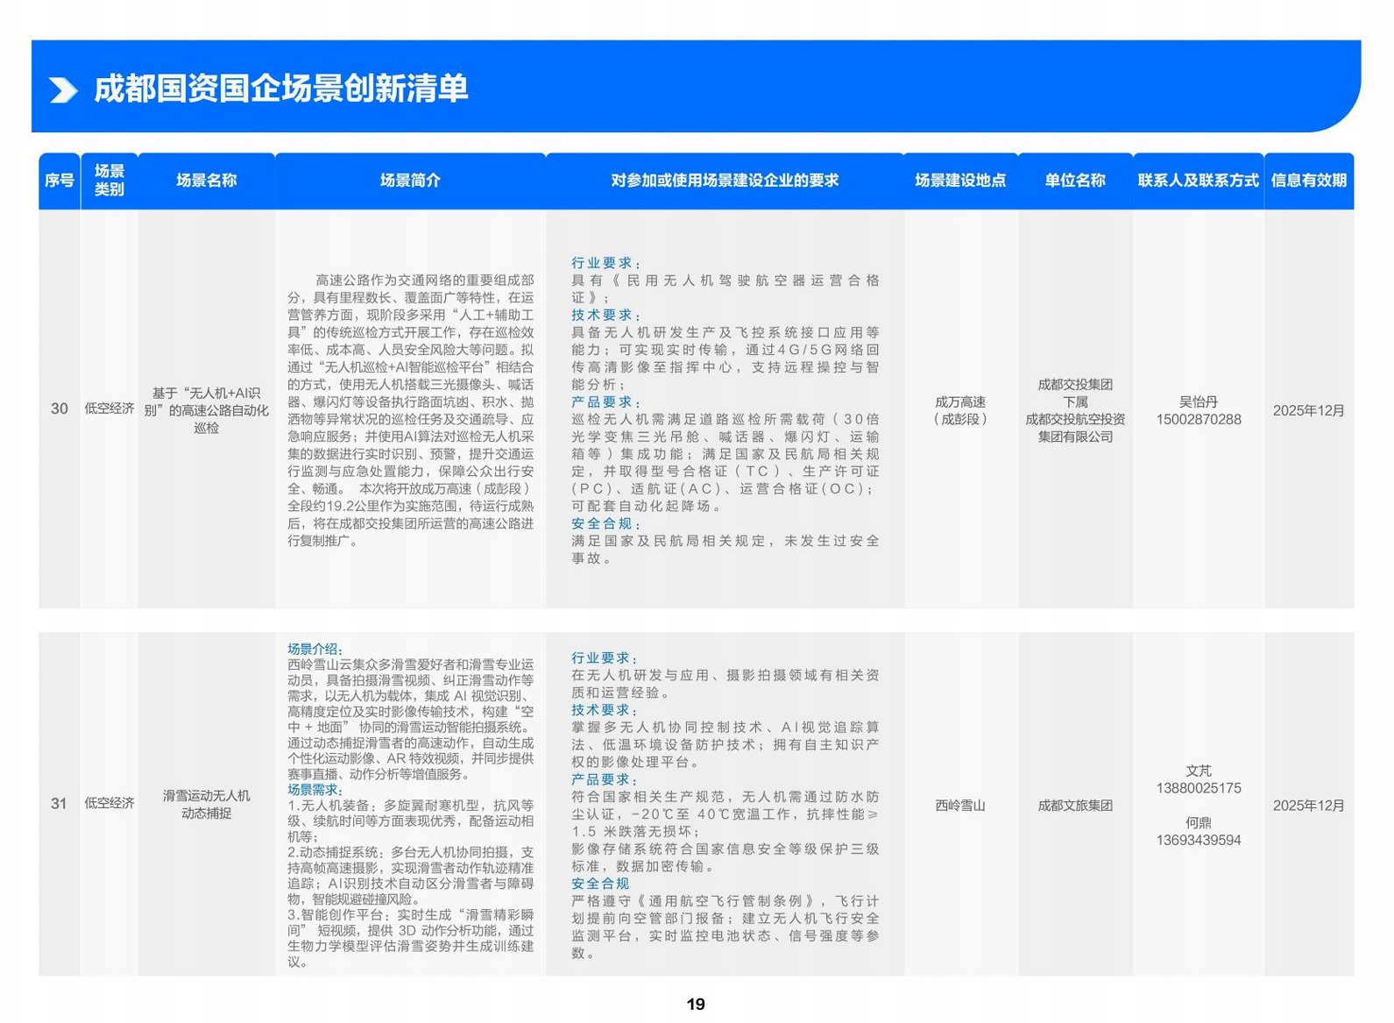Click page number 19 at the bottom
1394x1023 pixels.
[x=696, y=1005]
